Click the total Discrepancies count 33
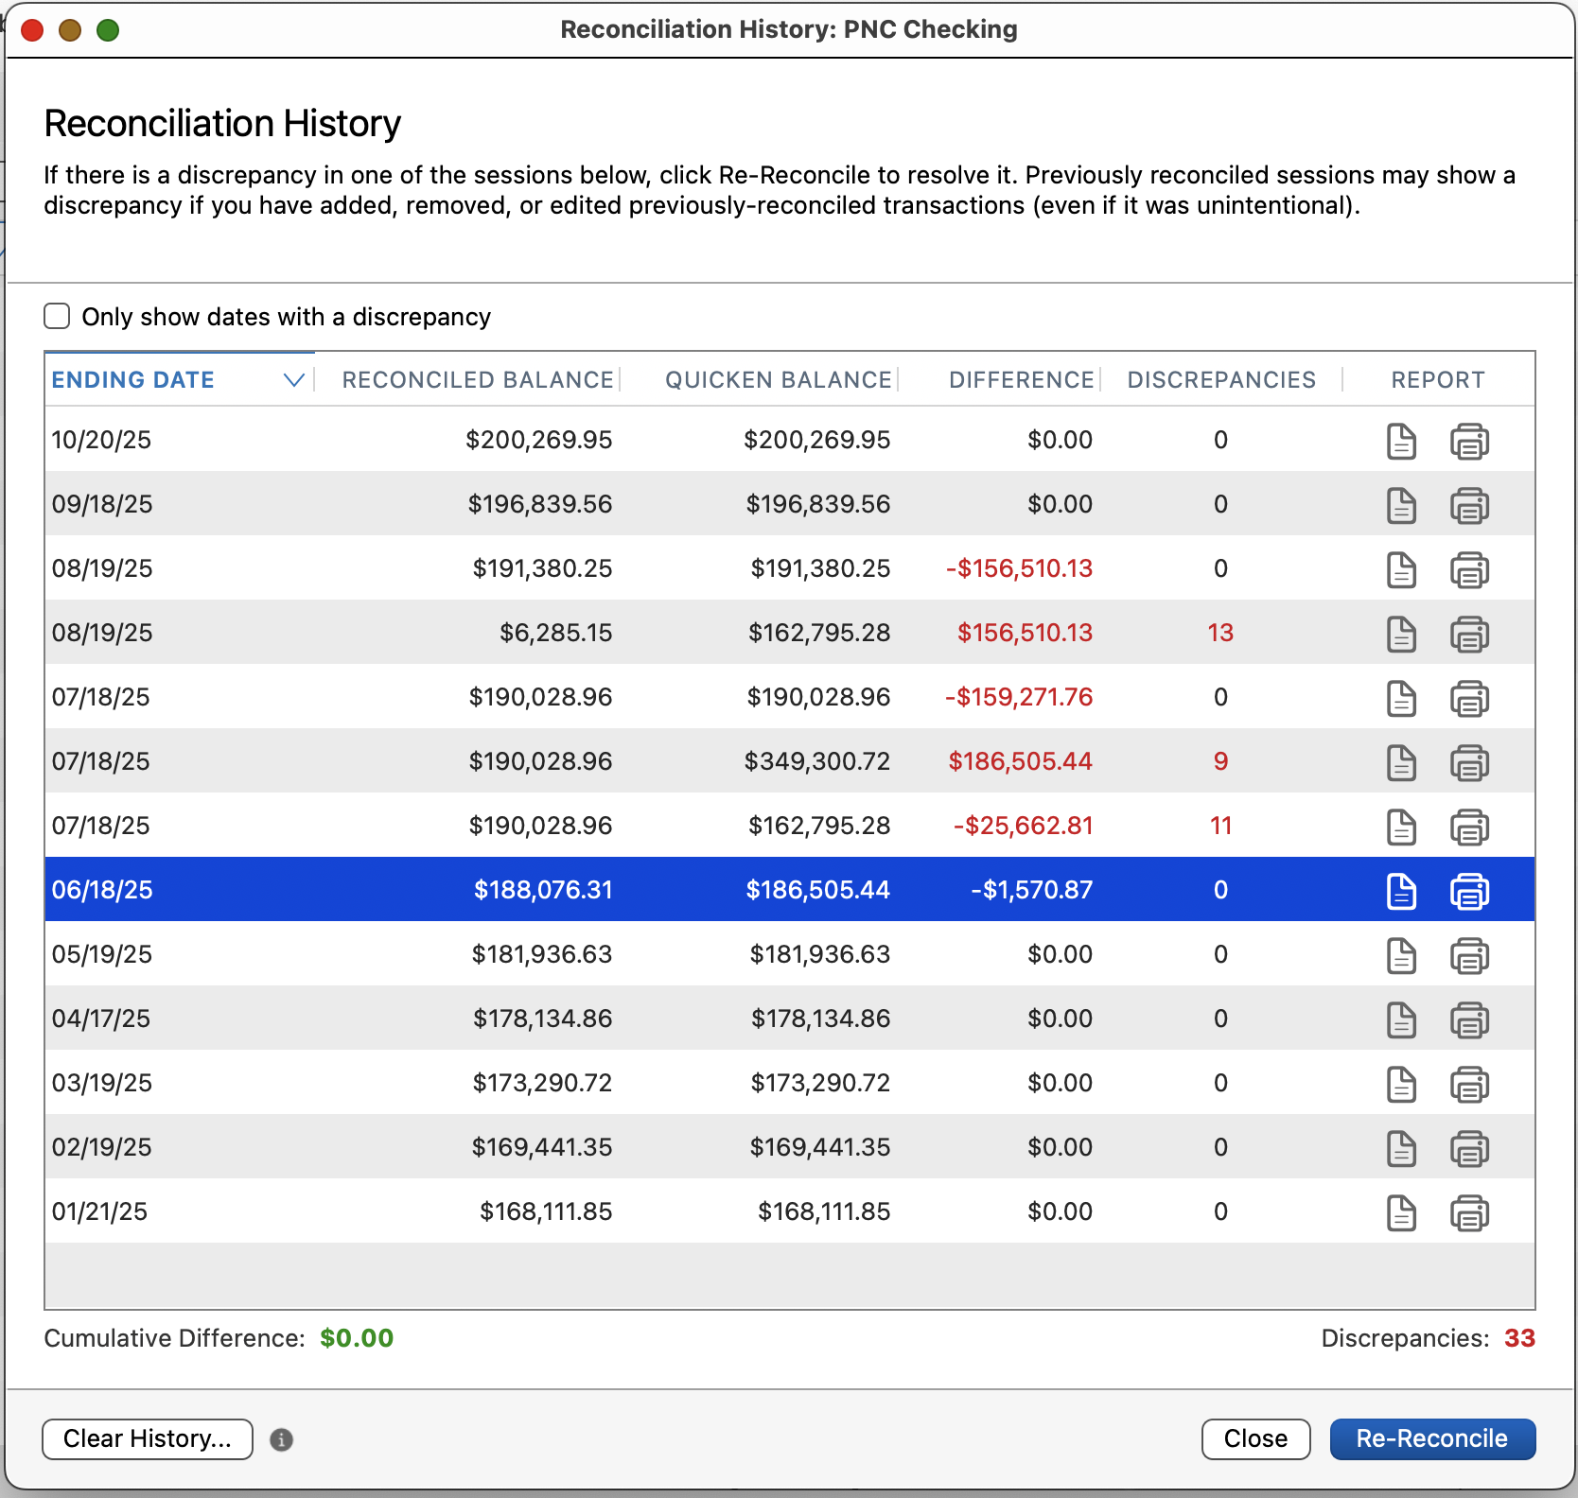This screenshot has width=1578, height=1498. click(x=1519, y=1338)
